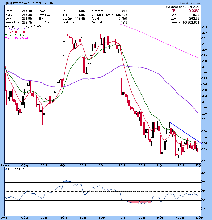The width and height of the screenshot is (212, 220).
Task: Select the MA(65) 269.12 legend entry
Action: pos(15,29)
